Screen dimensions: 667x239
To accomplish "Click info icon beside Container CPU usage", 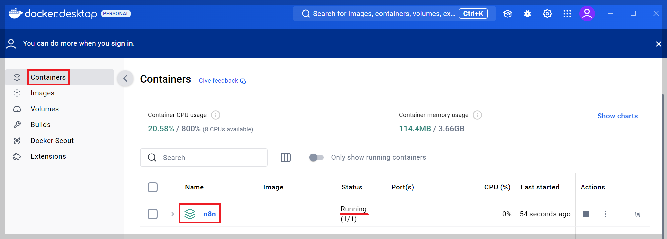I will [216, 115].
